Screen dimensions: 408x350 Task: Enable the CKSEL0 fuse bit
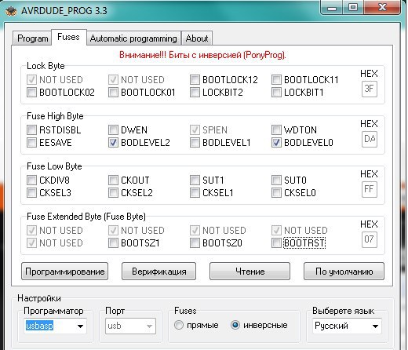point(276,193)
